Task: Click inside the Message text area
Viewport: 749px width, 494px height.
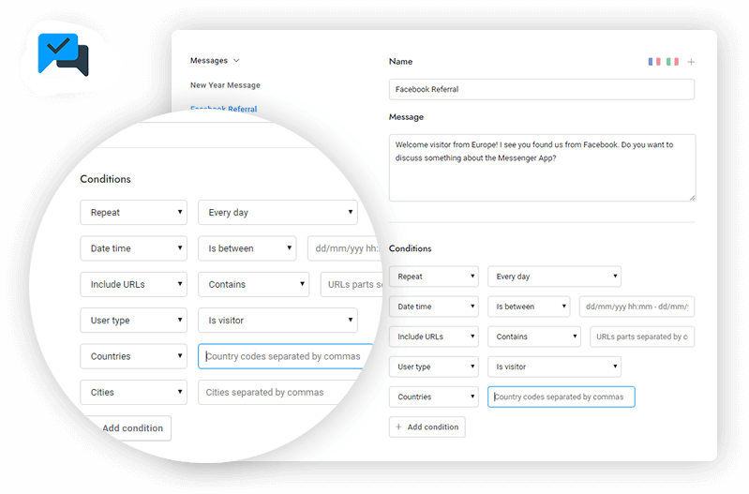Action: 541,167
